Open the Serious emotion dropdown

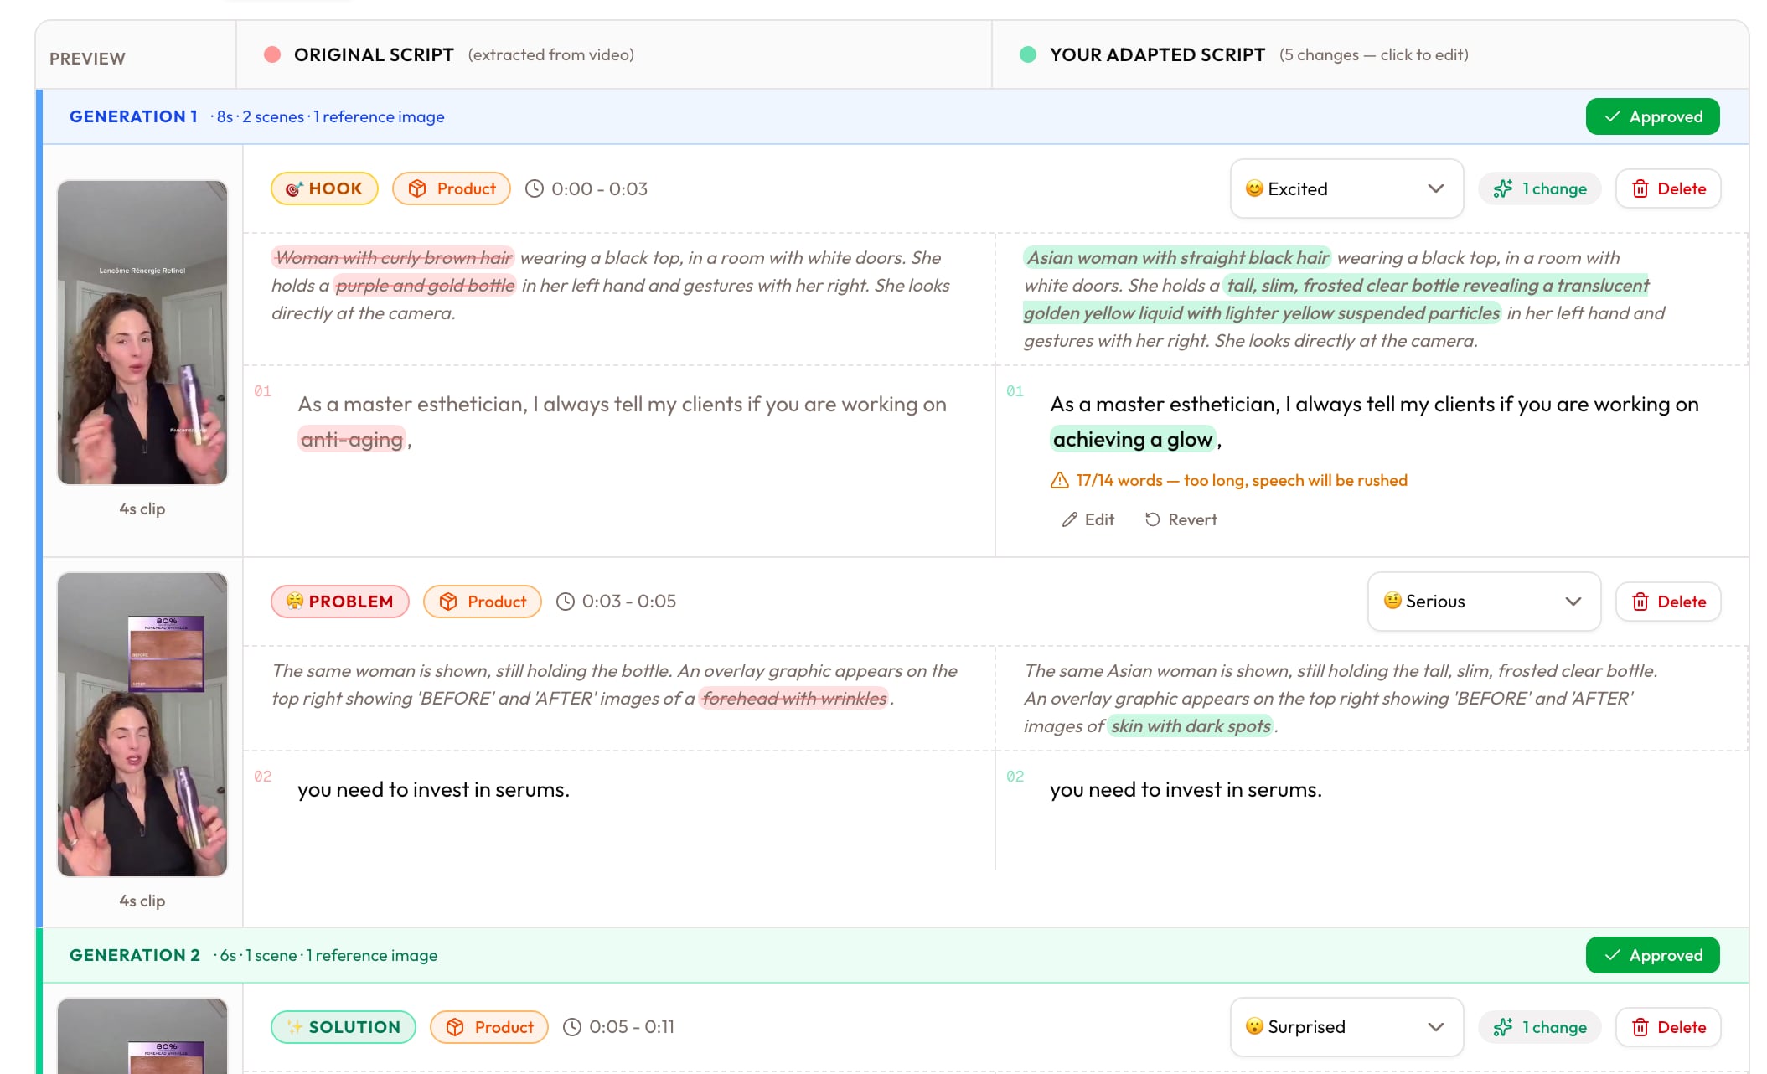(x=1484, y=602)
